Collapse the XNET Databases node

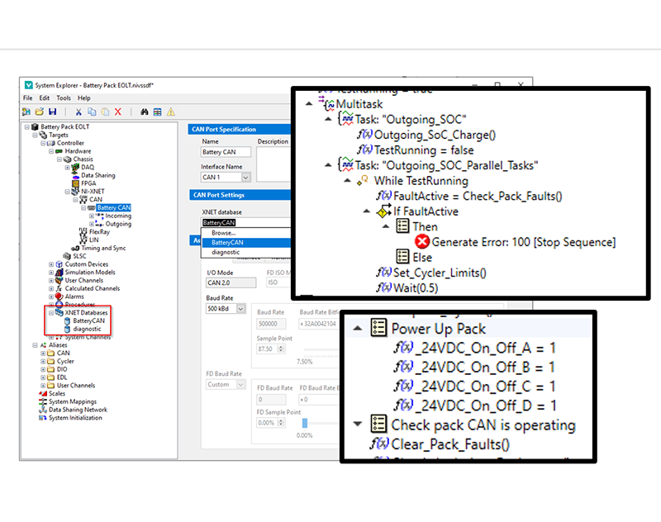coord(51,312)
